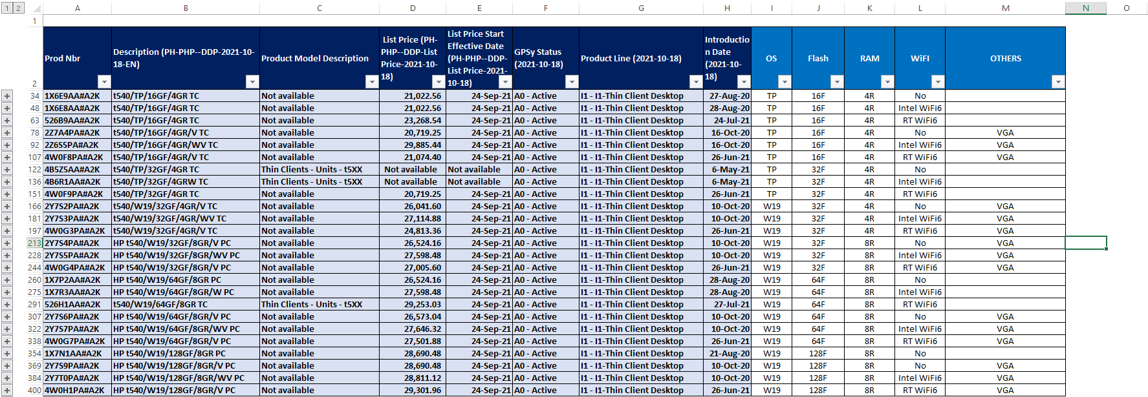Expand the group at row 151

(7, 194)
